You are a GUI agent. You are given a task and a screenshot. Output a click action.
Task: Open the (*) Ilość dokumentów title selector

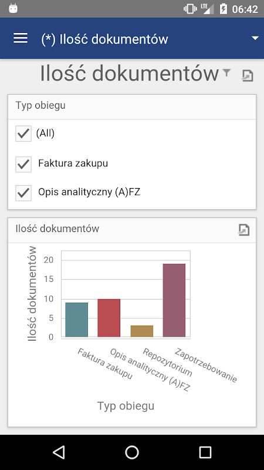coord(104,39)
